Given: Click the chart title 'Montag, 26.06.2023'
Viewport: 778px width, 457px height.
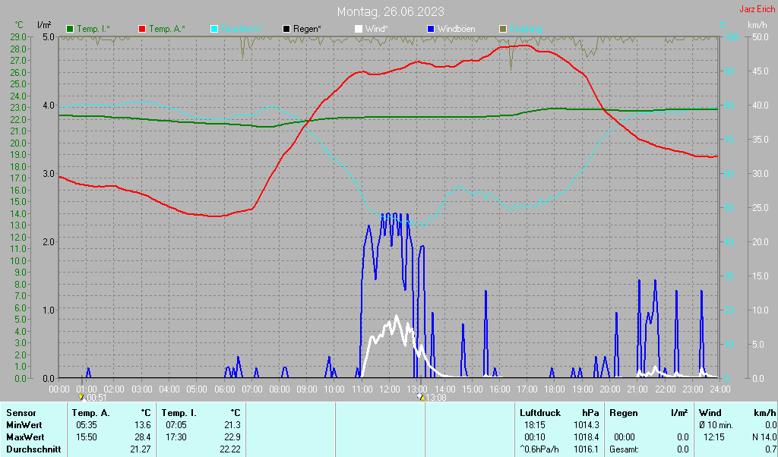Looking at the screenshot, I should [391, 11].
